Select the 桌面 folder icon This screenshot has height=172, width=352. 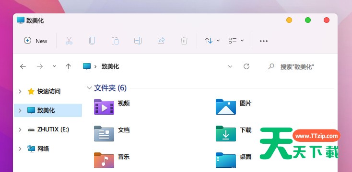tap(226, 160)
